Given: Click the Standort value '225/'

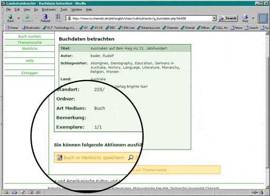Looking at the screenshot, I should tap(99, 90).
